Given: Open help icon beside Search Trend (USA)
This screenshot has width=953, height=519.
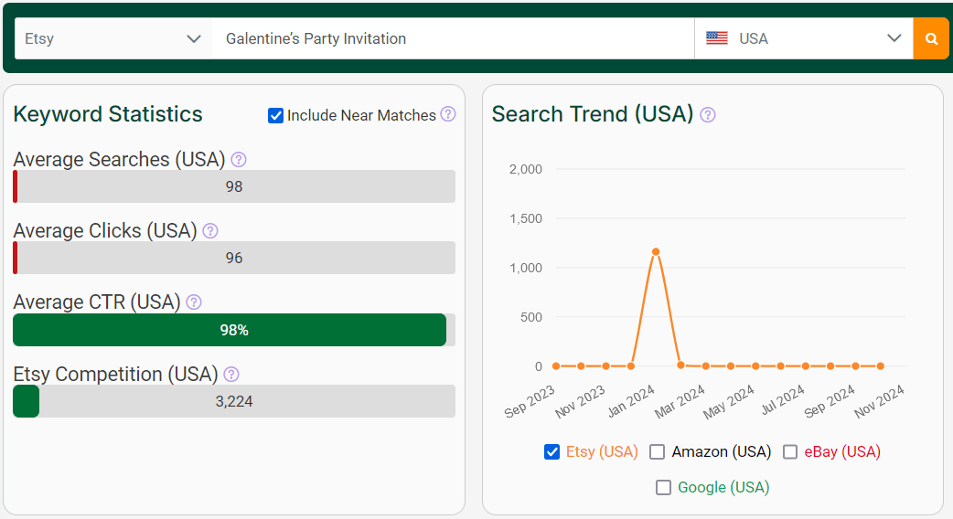Looking at the screenshot, I should [708, 115].
